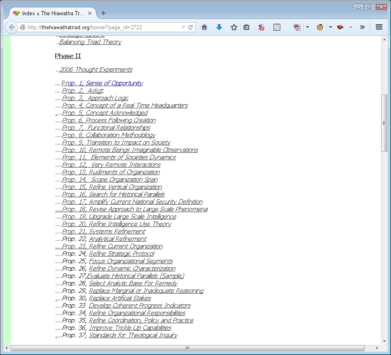Open Prop. 13, Rudiments of Organization link

[x=111, y=172]
